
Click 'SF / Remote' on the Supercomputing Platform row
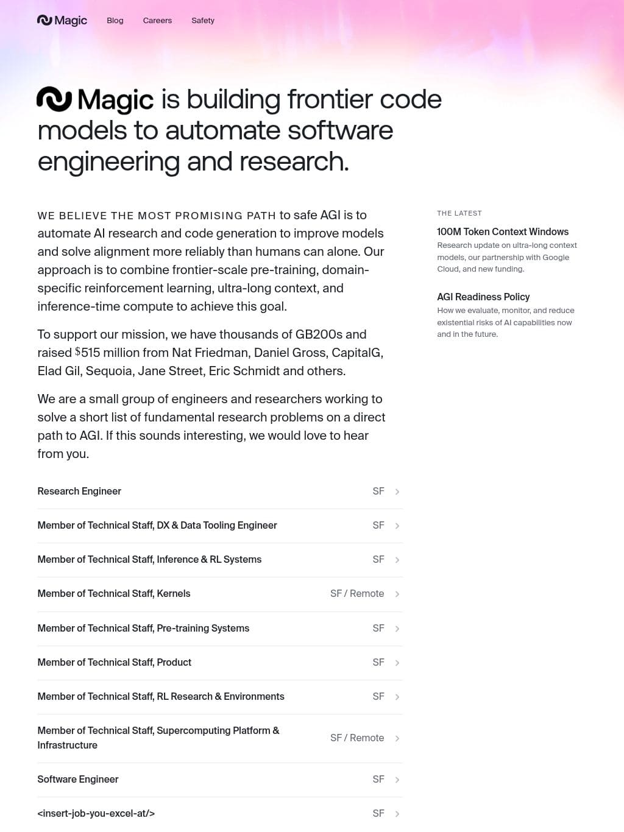(357, 738)
